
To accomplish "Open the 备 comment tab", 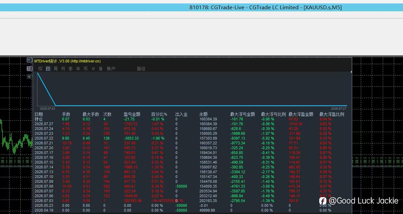I will click(x=101, y=69).
